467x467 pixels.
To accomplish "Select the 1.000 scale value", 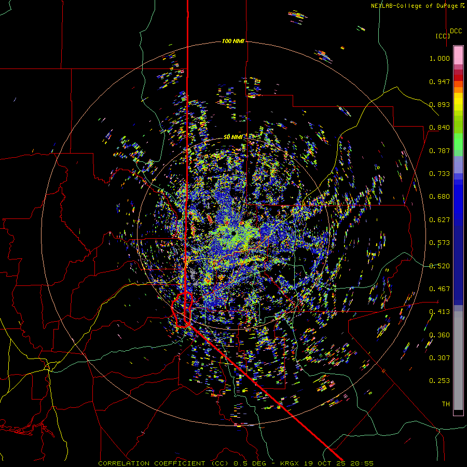I will pyautogui.click(x=439, y=58).
